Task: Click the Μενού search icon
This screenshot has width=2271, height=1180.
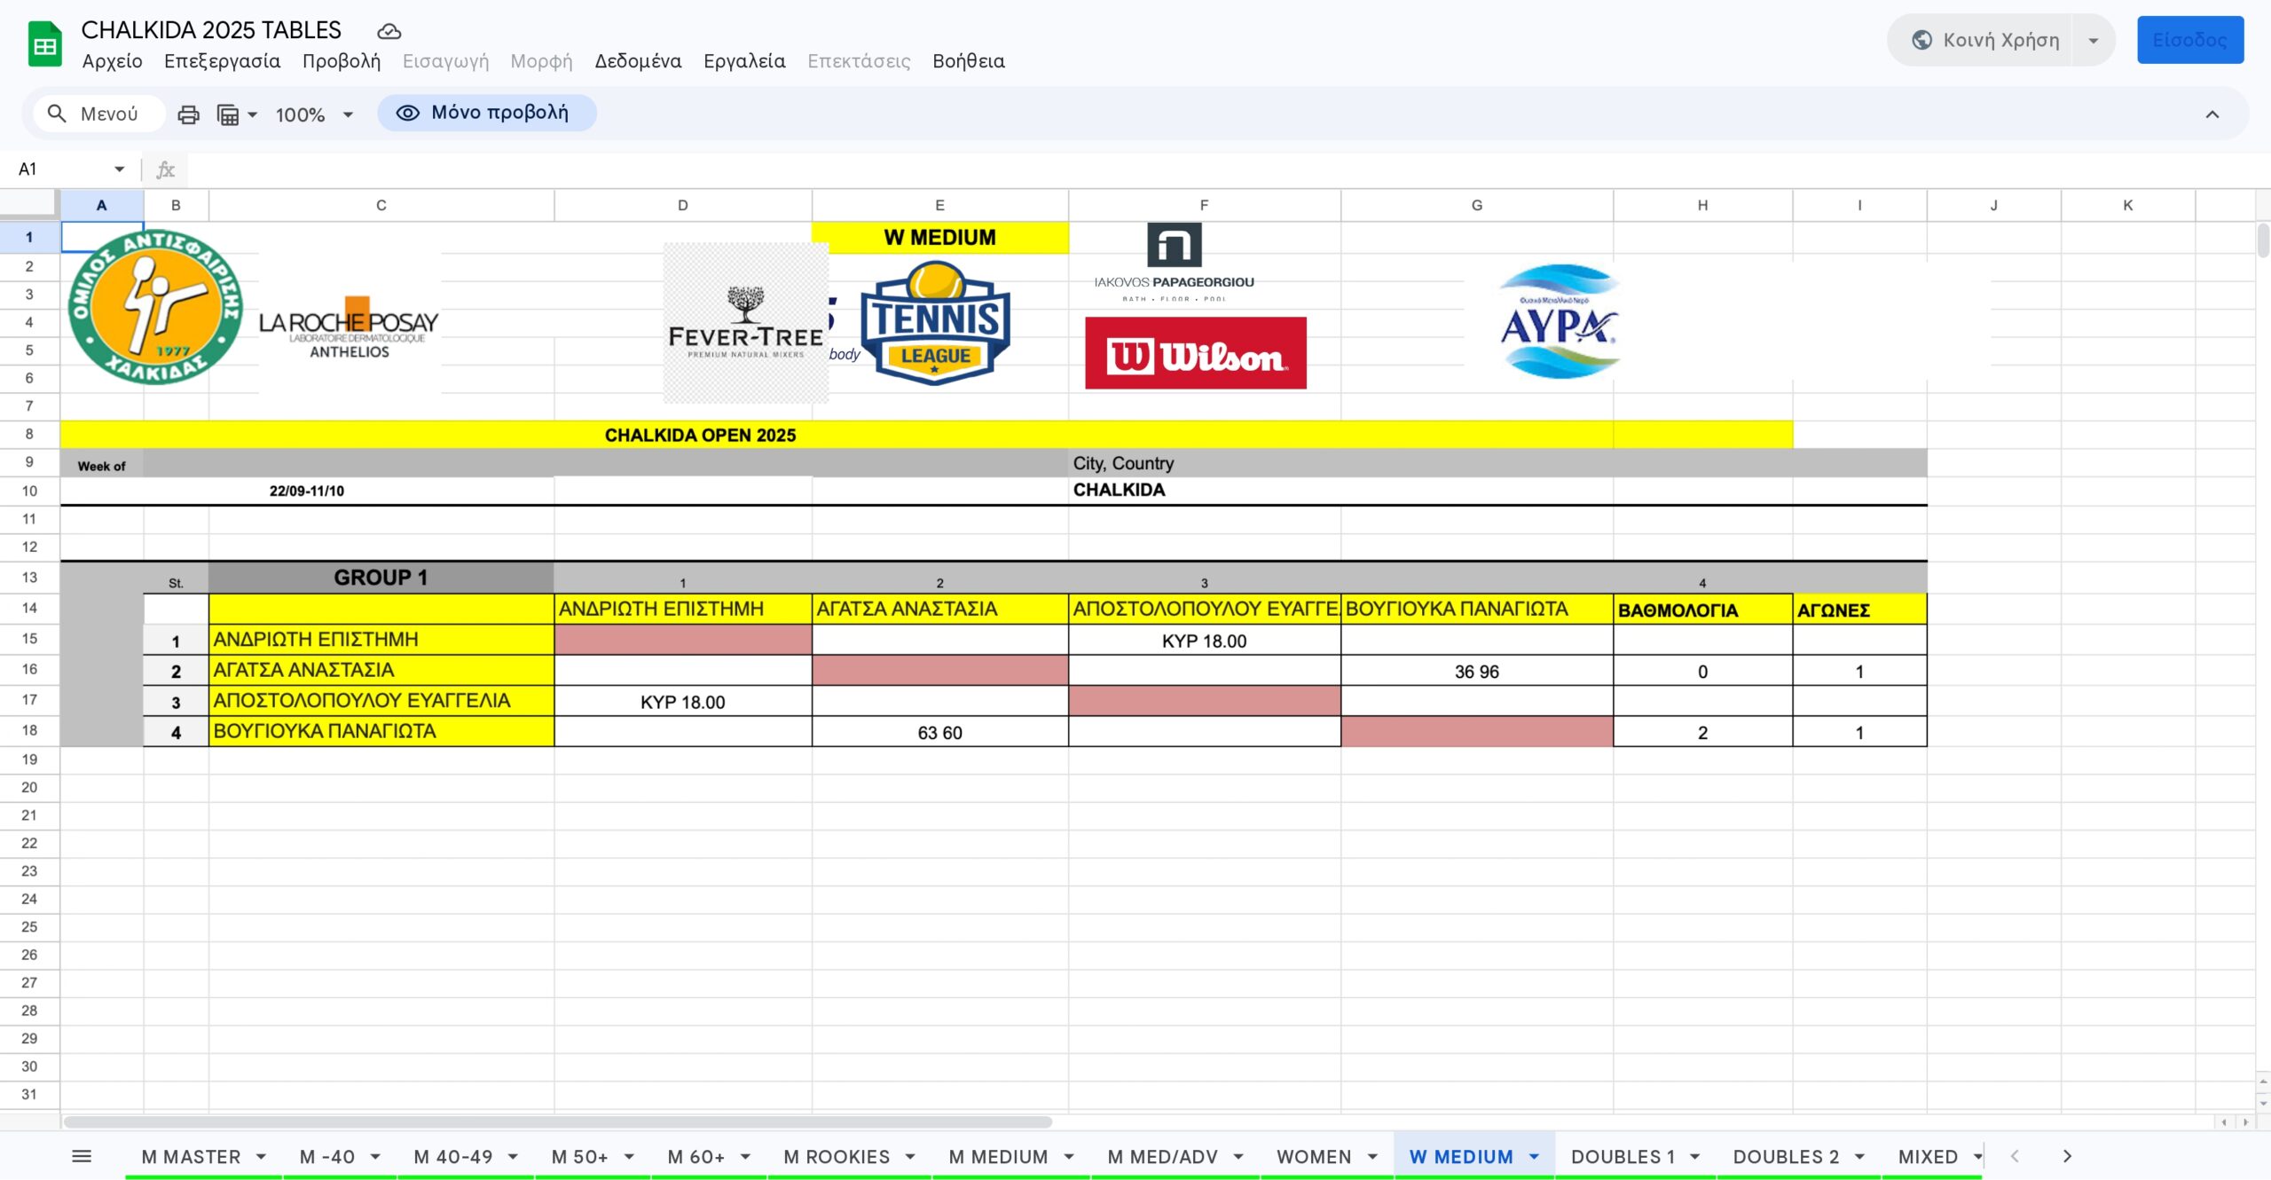Action: point(57,114)
